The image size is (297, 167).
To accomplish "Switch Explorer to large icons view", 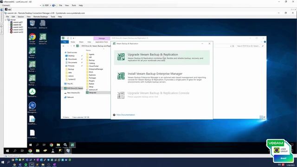I will point(264,117).
